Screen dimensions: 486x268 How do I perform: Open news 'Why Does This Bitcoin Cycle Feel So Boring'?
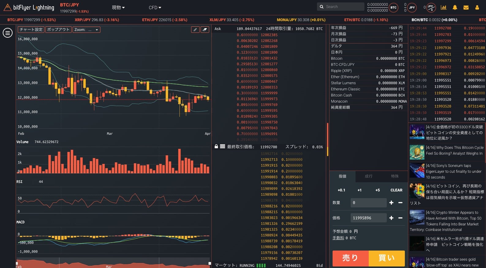point(447,152)
